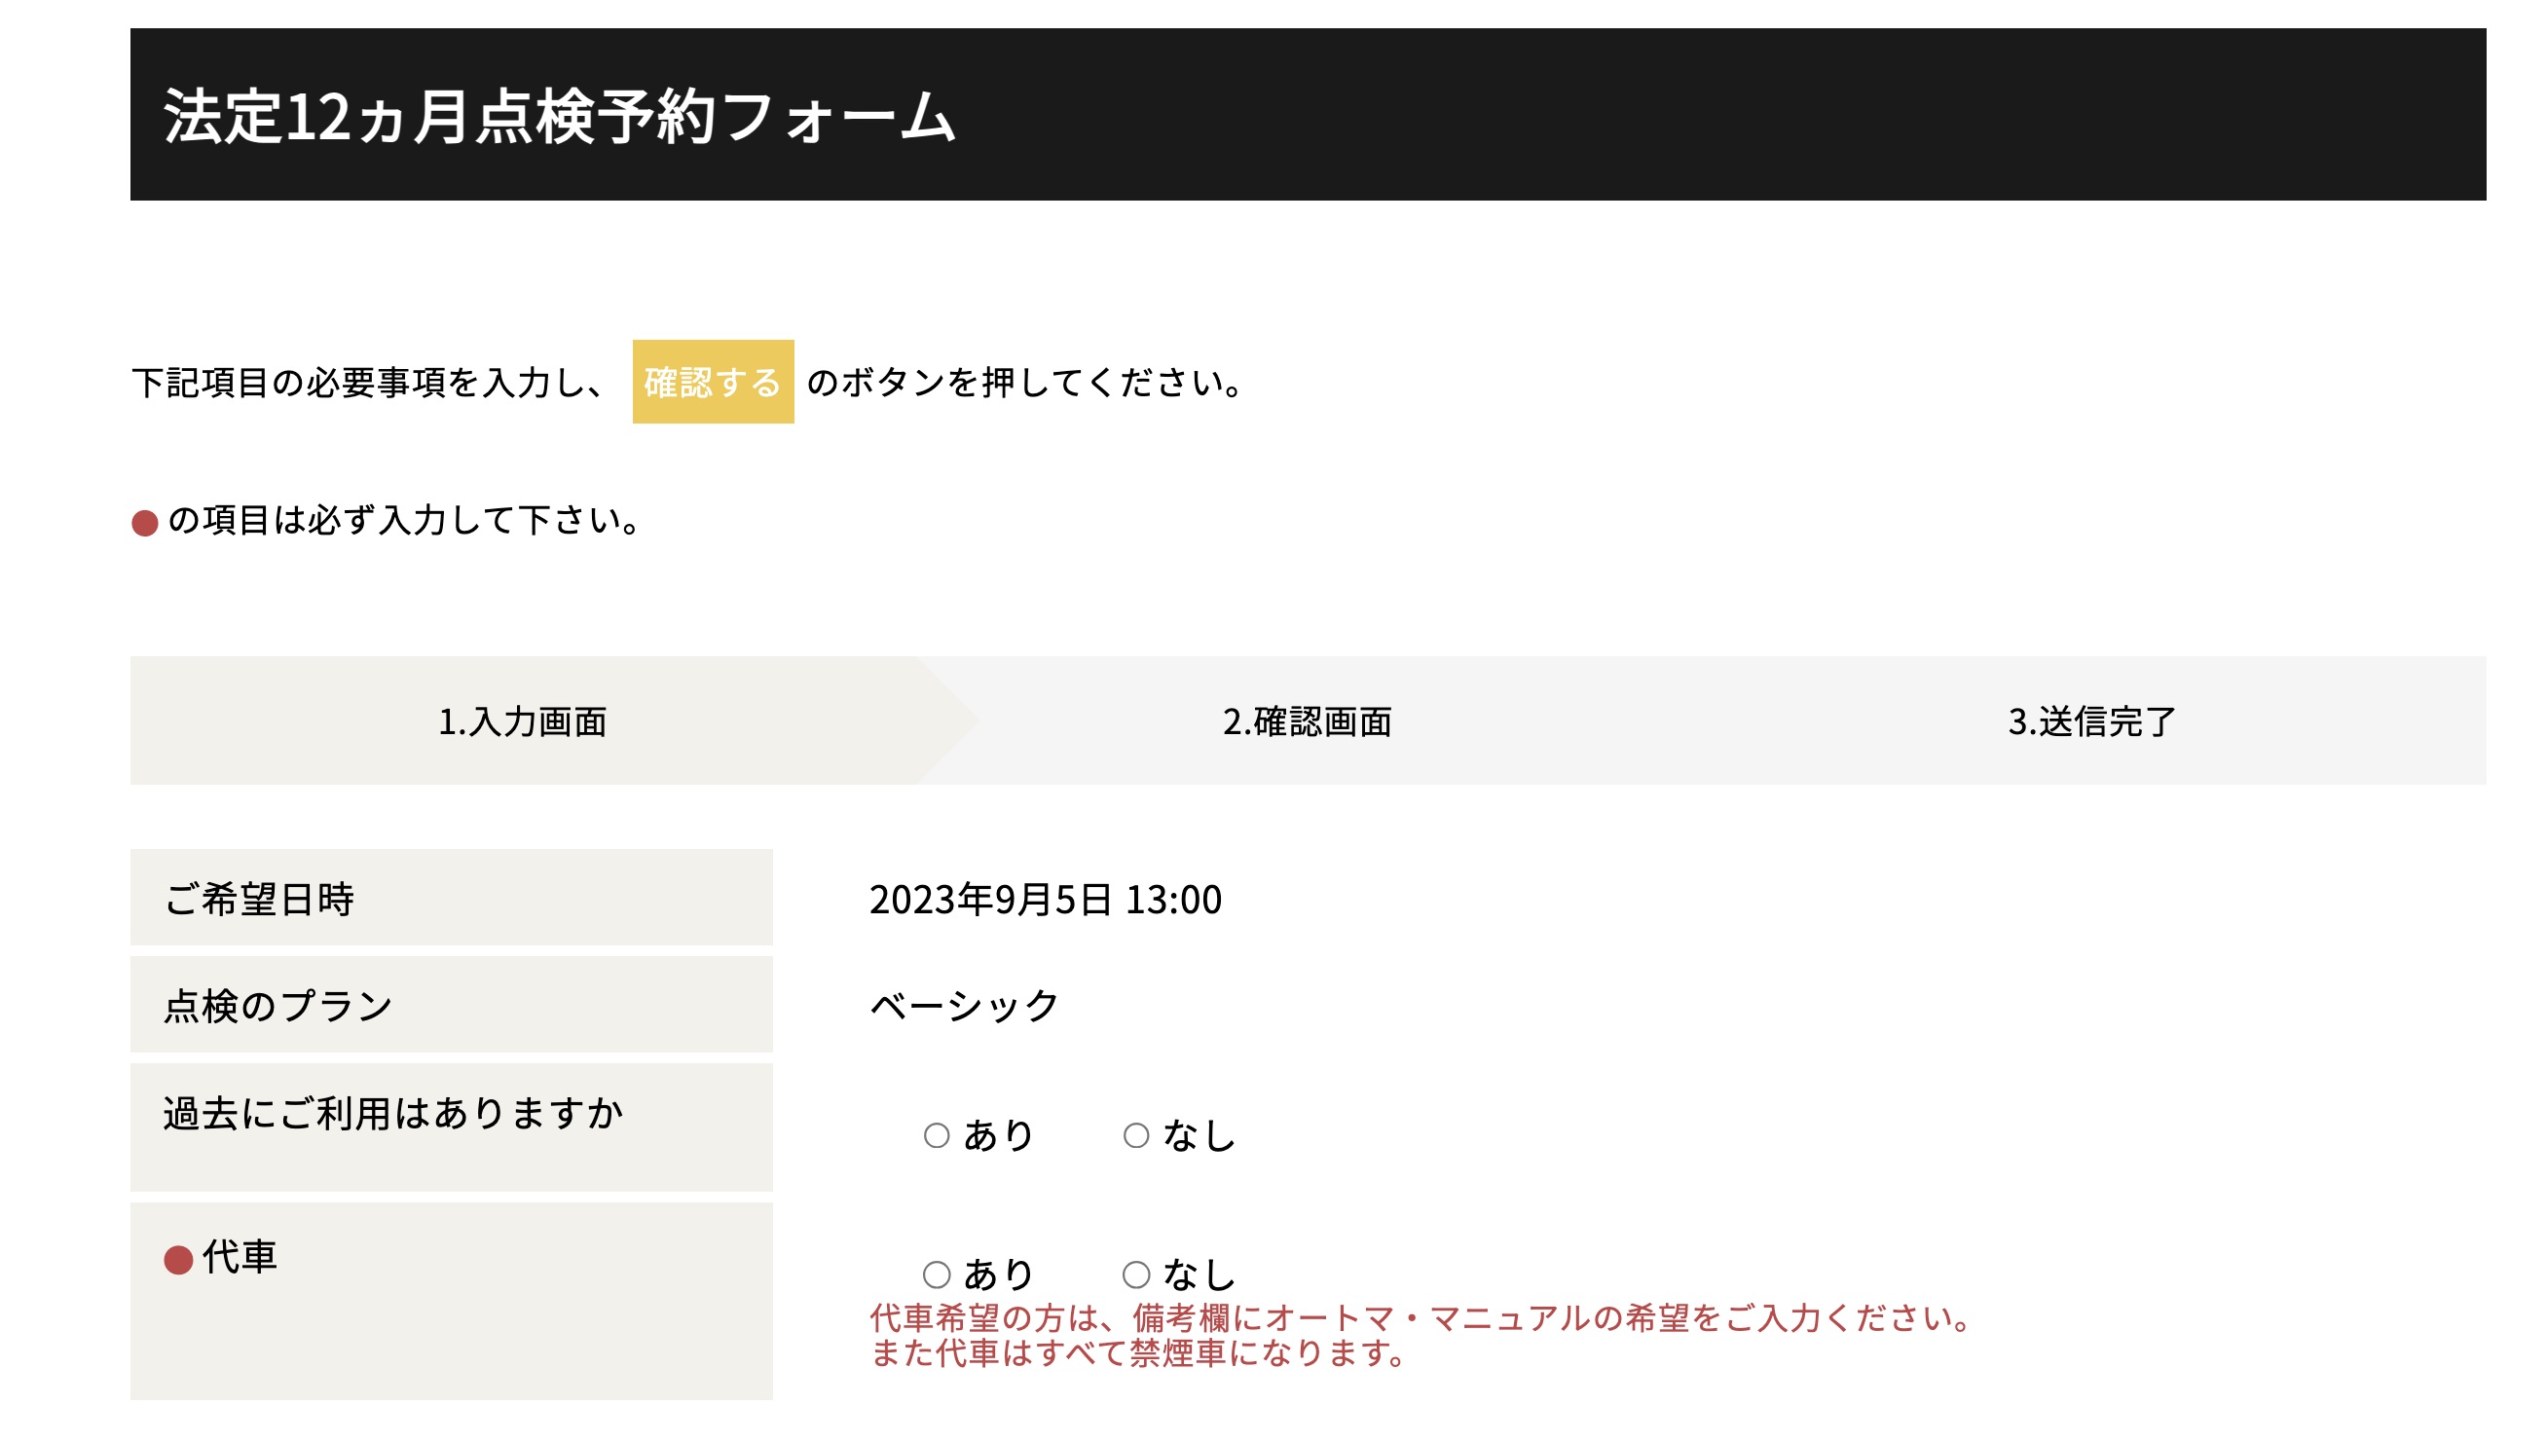Click the 法定12ヵ月点検予約フォーム page title

559,117
